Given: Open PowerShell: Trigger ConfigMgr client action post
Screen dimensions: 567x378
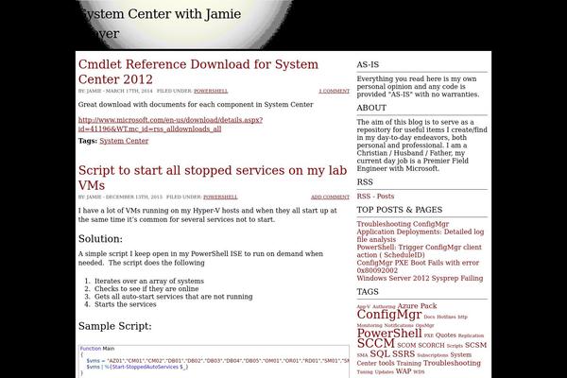Looking at the screenshot, I should 419,251.
